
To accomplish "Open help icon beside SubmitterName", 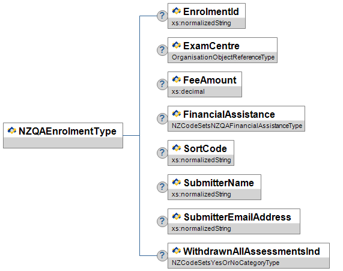I will coord(162,187).
